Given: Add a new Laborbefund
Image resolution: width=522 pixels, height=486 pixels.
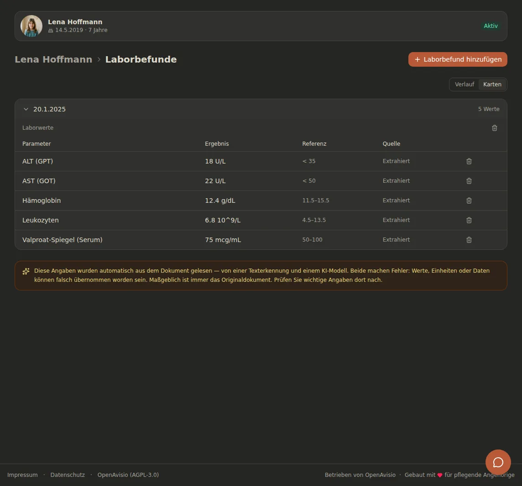Looking at the screenshot, I should click(x=457, y=59).
